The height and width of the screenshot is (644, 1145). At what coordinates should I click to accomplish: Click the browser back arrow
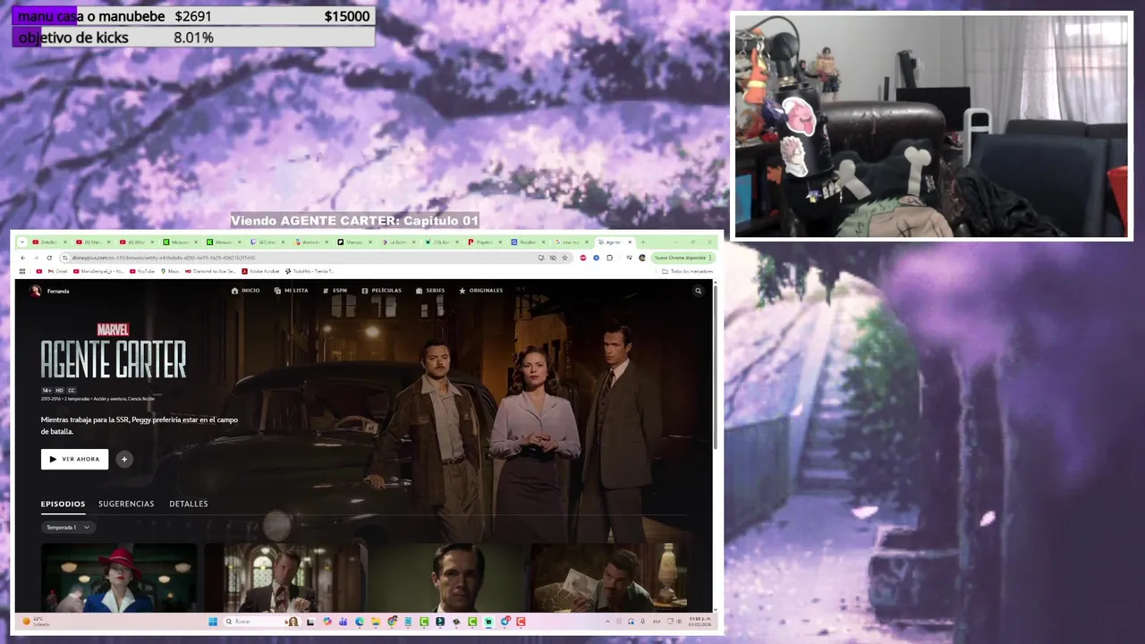(22, 258)
